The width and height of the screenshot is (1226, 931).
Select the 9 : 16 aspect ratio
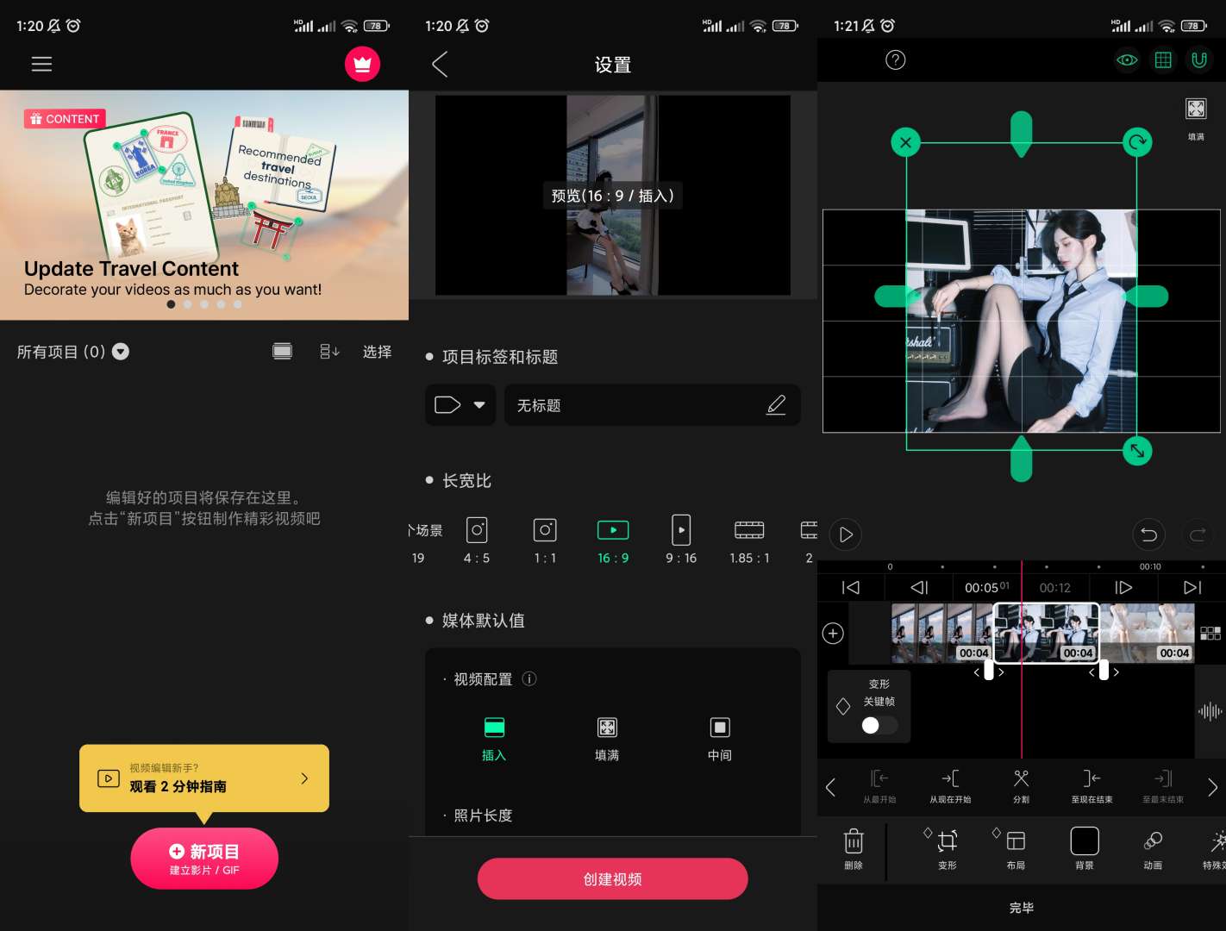681,540
